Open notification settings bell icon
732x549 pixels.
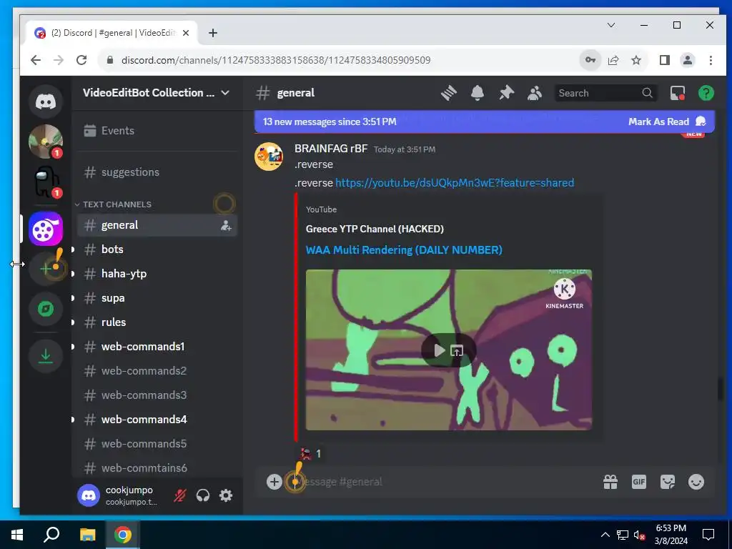pos(477,93)
